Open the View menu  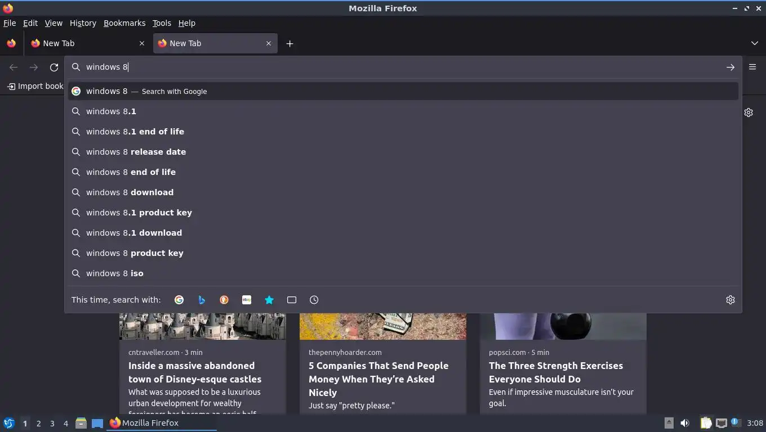coord(54,23)
